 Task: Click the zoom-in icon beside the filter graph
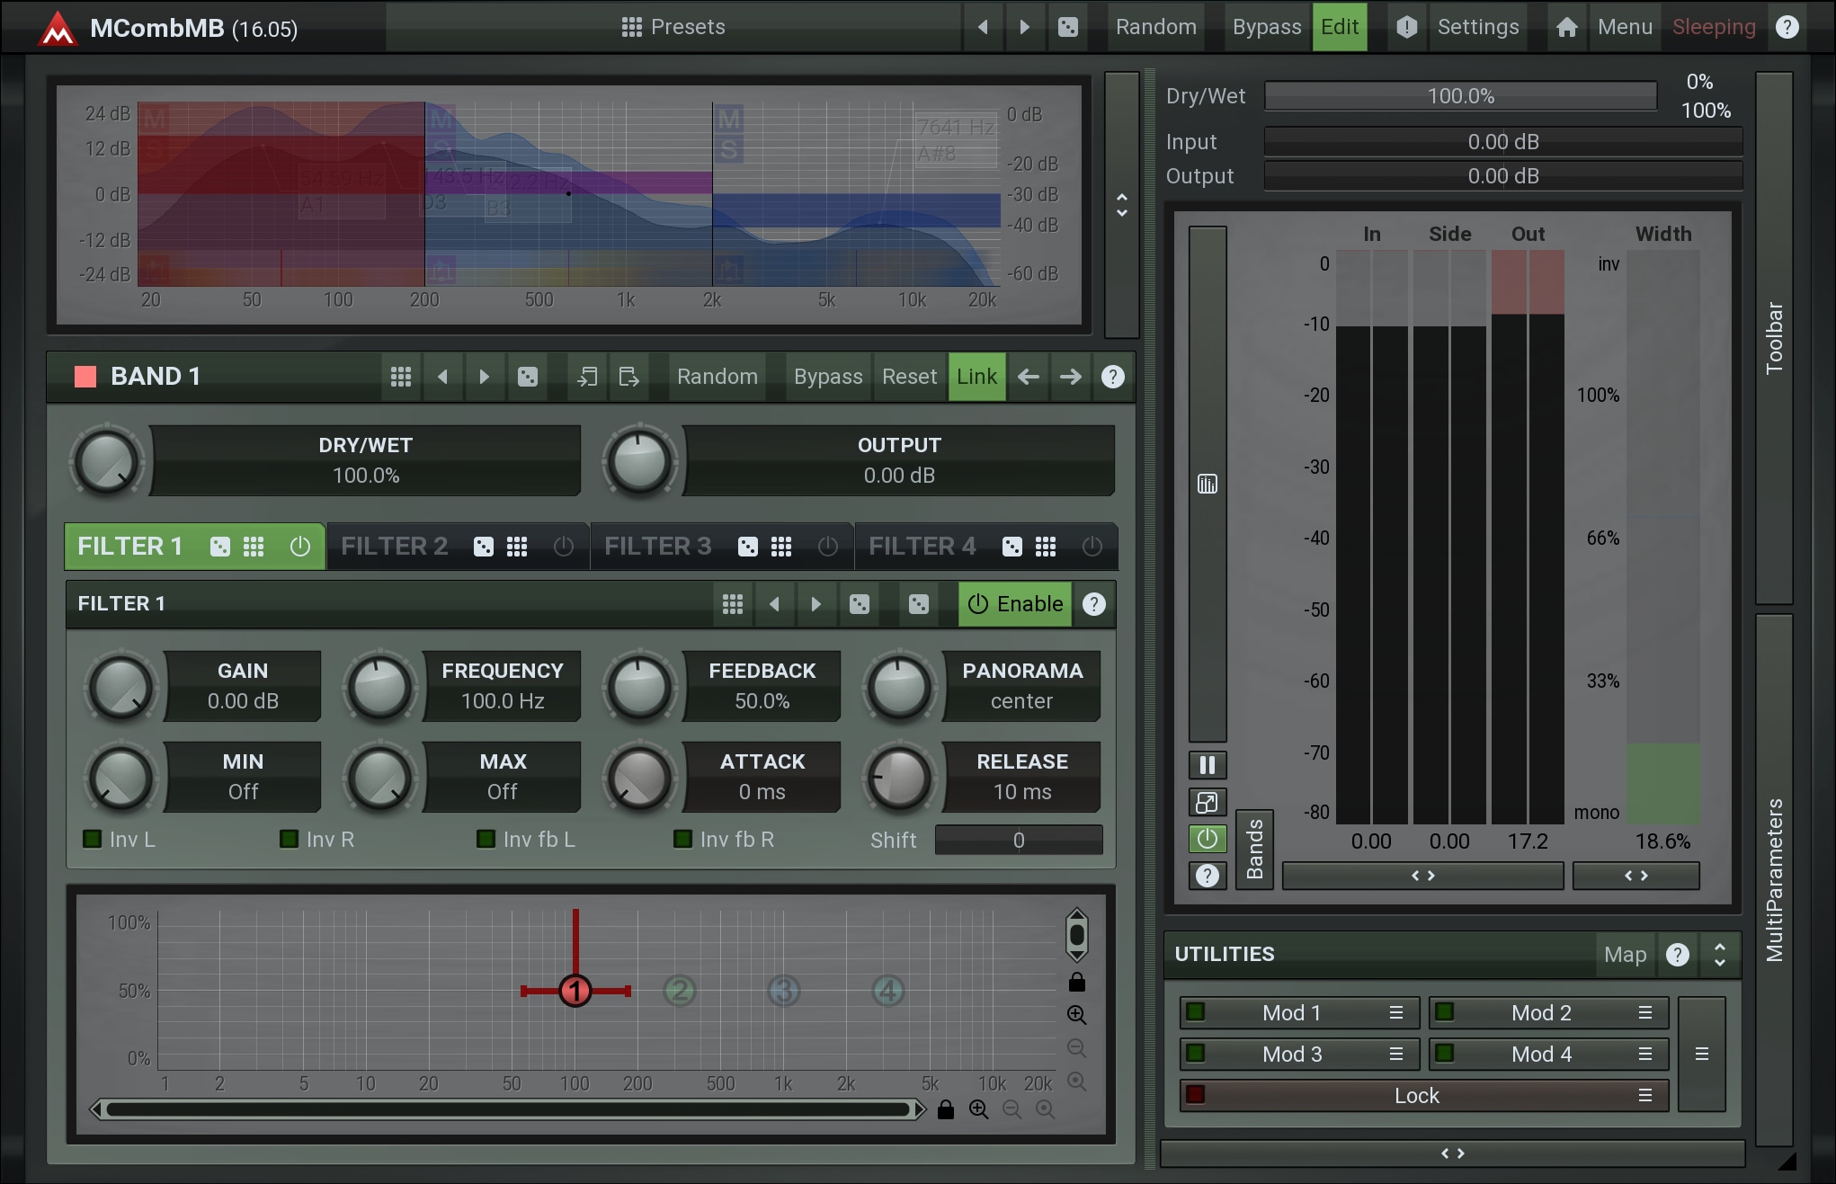tap(1076, 1015)
